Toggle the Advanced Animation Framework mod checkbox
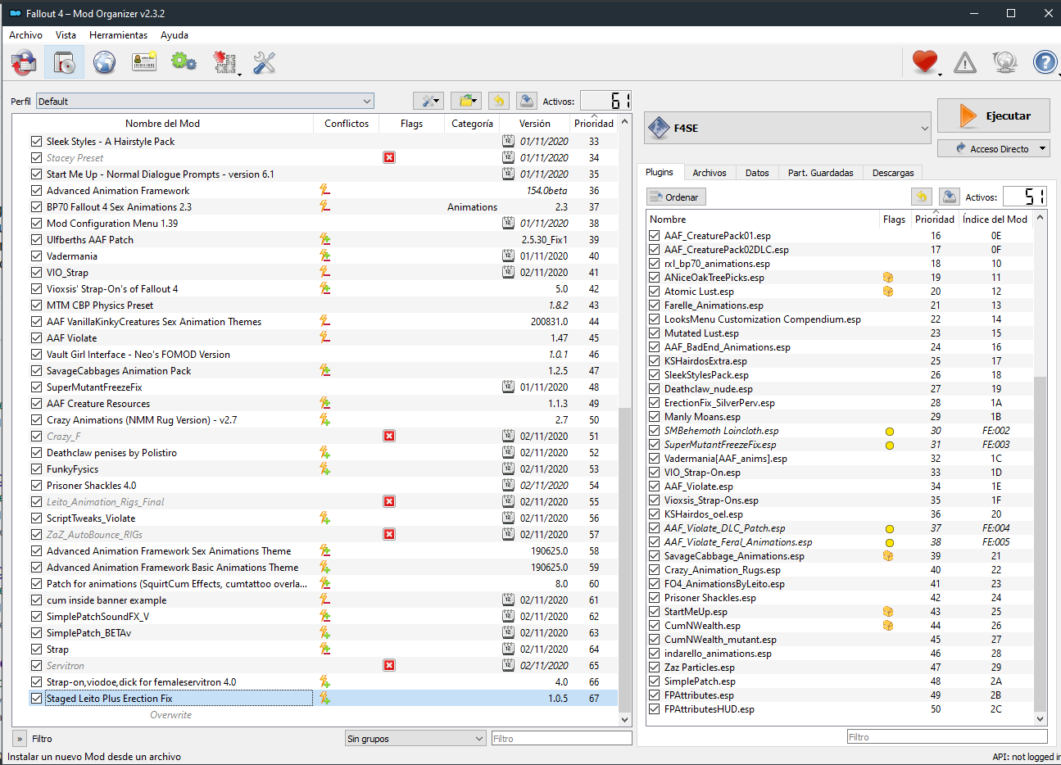 click(36, 190)
